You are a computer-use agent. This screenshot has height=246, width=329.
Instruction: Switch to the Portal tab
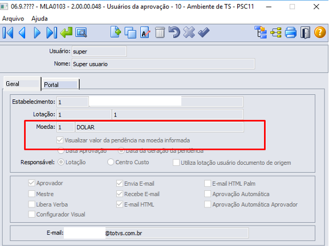60,85
